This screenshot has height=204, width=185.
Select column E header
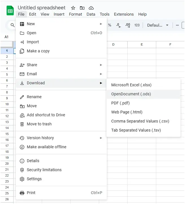(x=142, y=44)
